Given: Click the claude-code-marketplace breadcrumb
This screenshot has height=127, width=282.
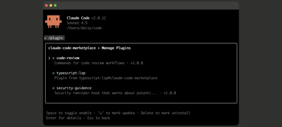Looking at the screenshot, I should click(72, 48).
